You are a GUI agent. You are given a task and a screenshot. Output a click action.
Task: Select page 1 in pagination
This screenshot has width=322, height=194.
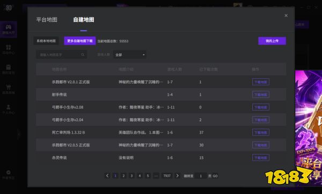(x=115, y=176)
